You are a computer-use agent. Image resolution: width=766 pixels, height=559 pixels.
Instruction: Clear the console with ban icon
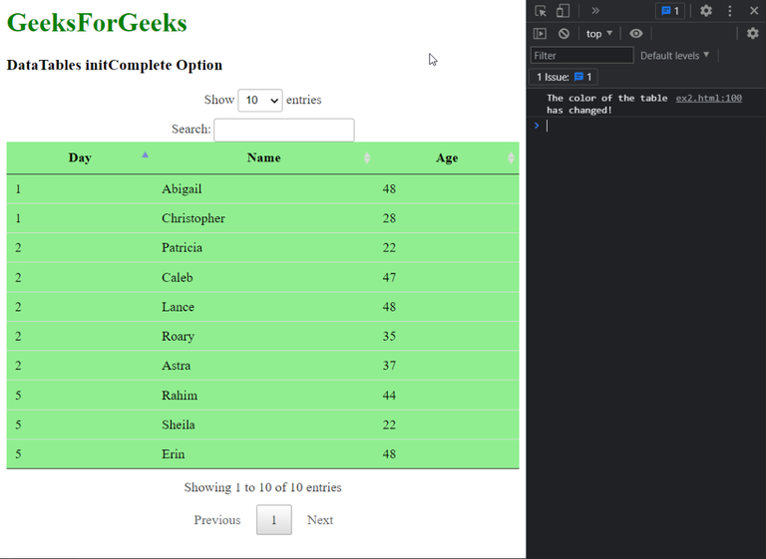tap(564, 34)
